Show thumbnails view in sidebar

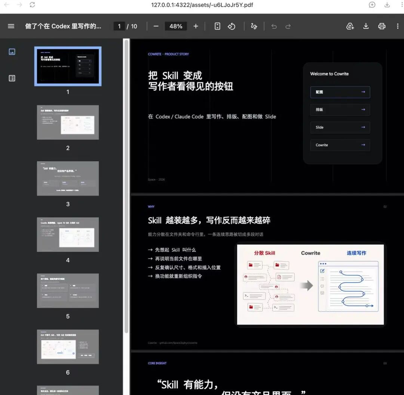pos(12,52)
